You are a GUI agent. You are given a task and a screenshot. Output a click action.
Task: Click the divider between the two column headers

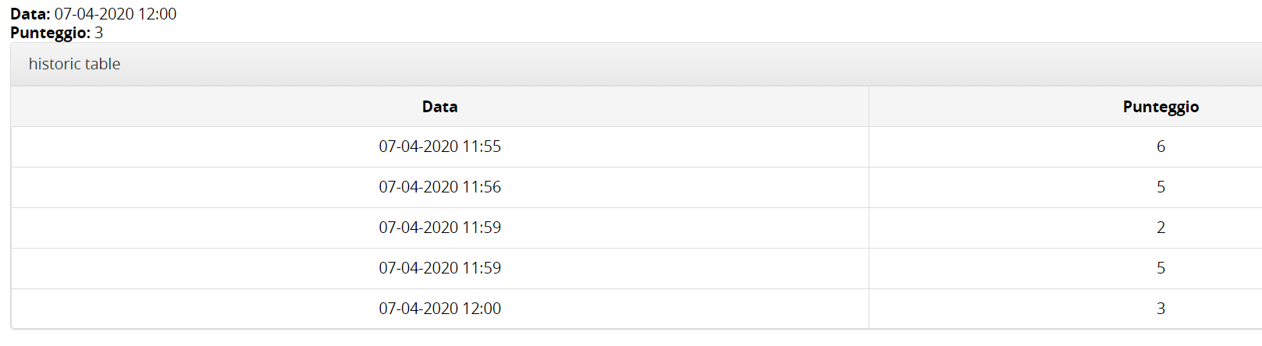click(869, 107)
